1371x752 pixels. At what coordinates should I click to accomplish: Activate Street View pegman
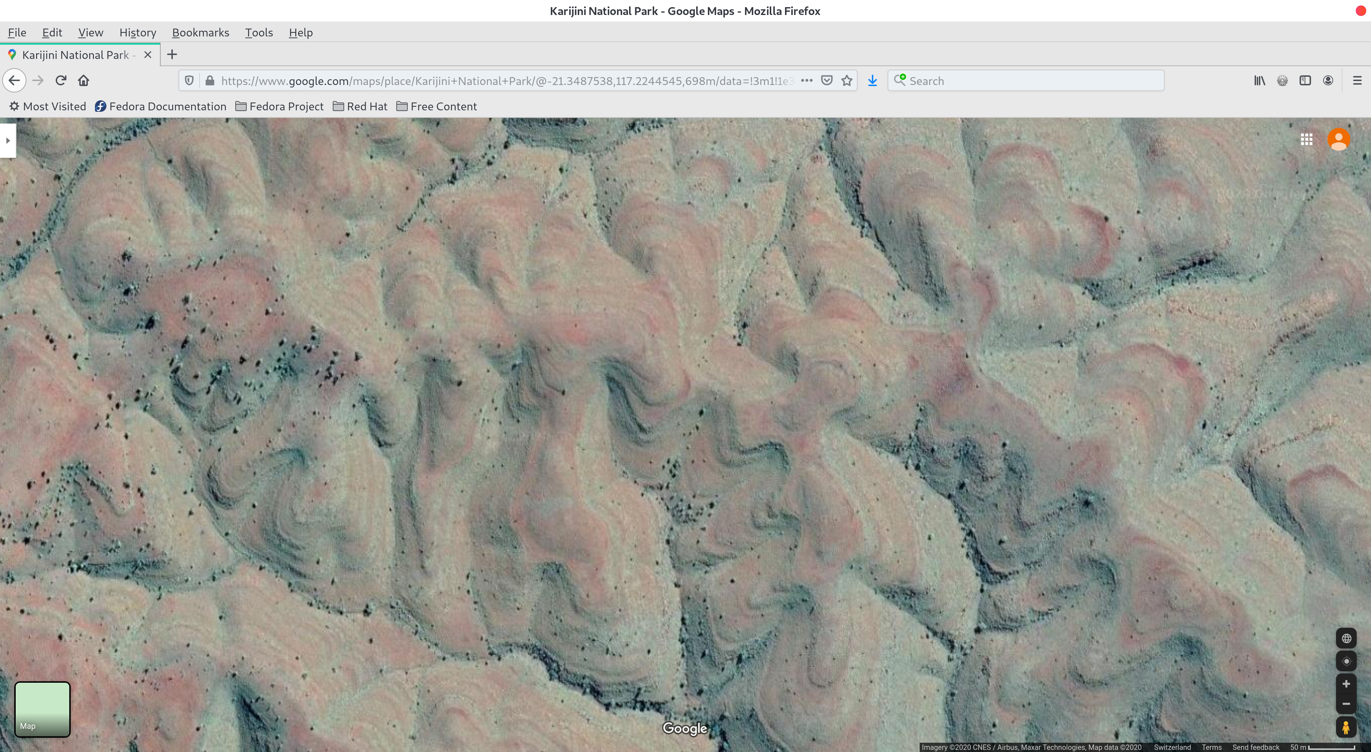pos(1346,727)
